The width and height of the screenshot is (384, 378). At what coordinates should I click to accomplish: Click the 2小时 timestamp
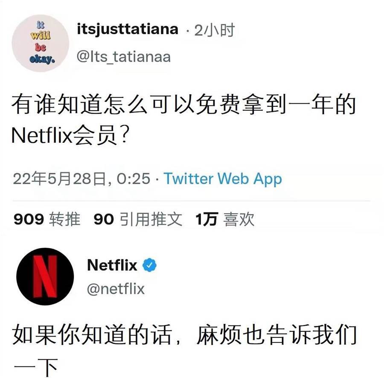(215, 30)
